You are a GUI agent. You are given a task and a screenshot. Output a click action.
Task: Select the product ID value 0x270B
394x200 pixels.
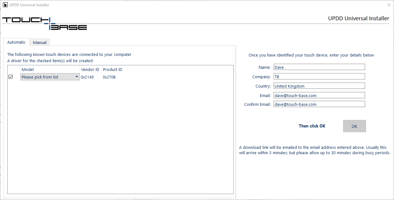[x=109, y=77]
